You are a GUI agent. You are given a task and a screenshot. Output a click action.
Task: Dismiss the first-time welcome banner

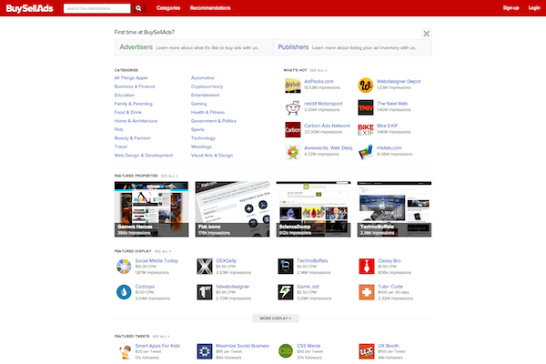click(x=426, y=34)
